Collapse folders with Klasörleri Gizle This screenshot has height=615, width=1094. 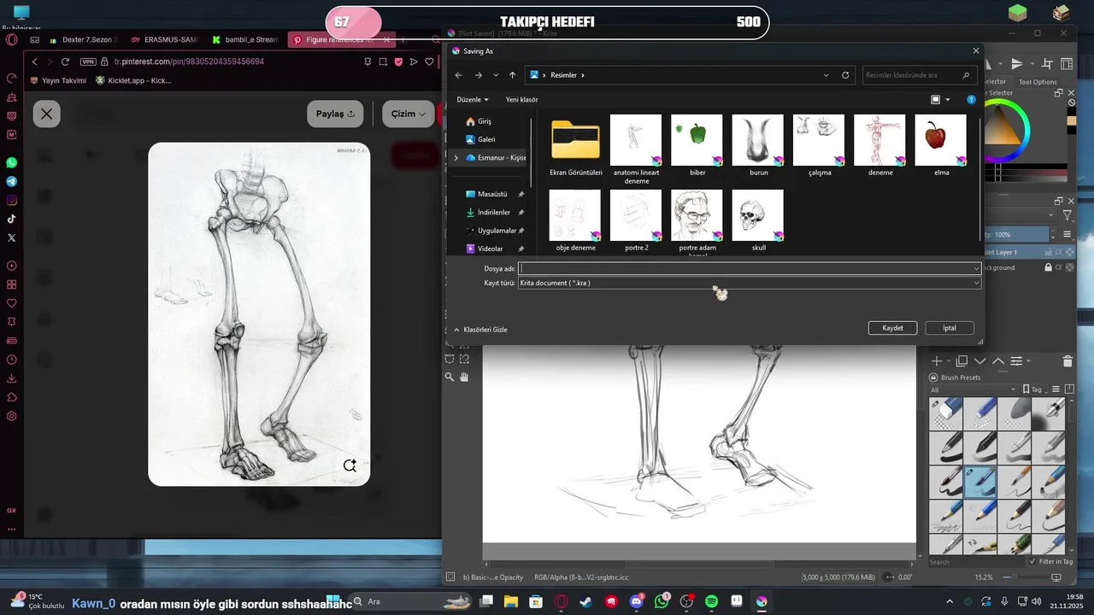480,330
